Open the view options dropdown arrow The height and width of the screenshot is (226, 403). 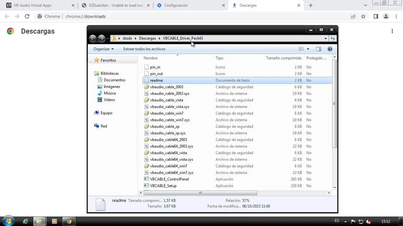[x=308, y=49]
